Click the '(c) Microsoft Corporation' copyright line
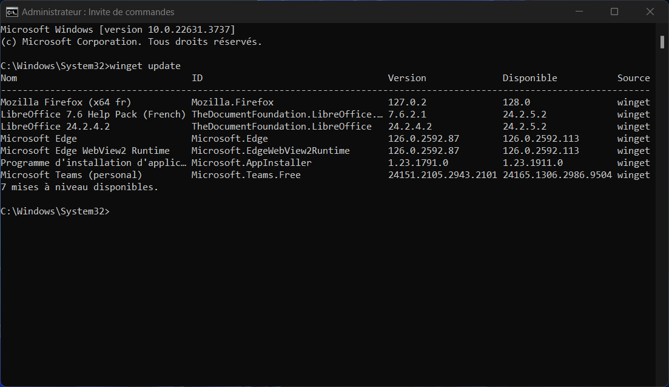This screenshot has height=387, width=669. coord(132,42)
